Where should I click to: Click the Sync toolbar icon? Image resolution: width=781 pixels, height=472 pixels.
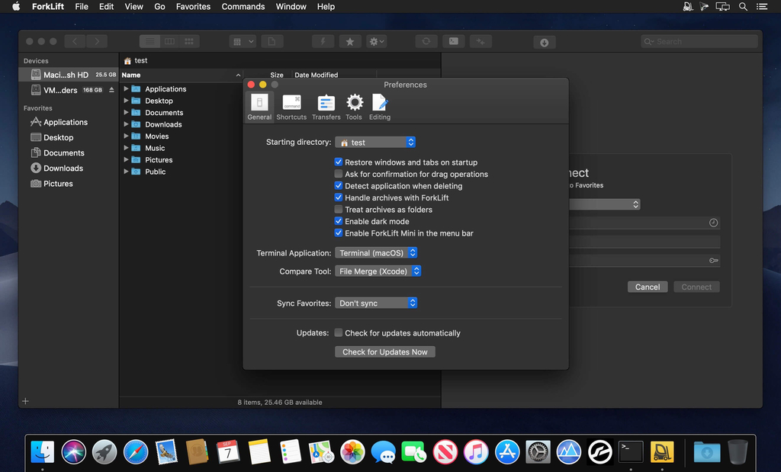pyautogui.click(x=426, y=42)
